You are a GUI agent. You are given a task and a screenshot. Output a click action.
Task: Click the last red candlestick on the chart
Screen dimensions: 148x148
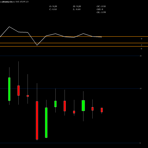coord(102,110)
